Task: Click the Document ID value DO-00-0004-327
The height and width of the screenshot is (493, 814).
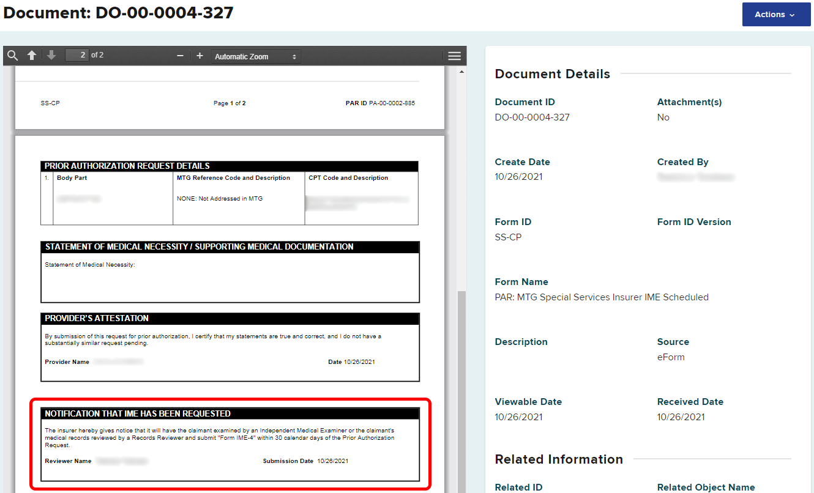Action: 532,117
